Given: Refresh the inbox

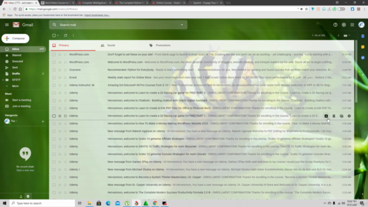Looking at the screenshot, I should point(66,36).
